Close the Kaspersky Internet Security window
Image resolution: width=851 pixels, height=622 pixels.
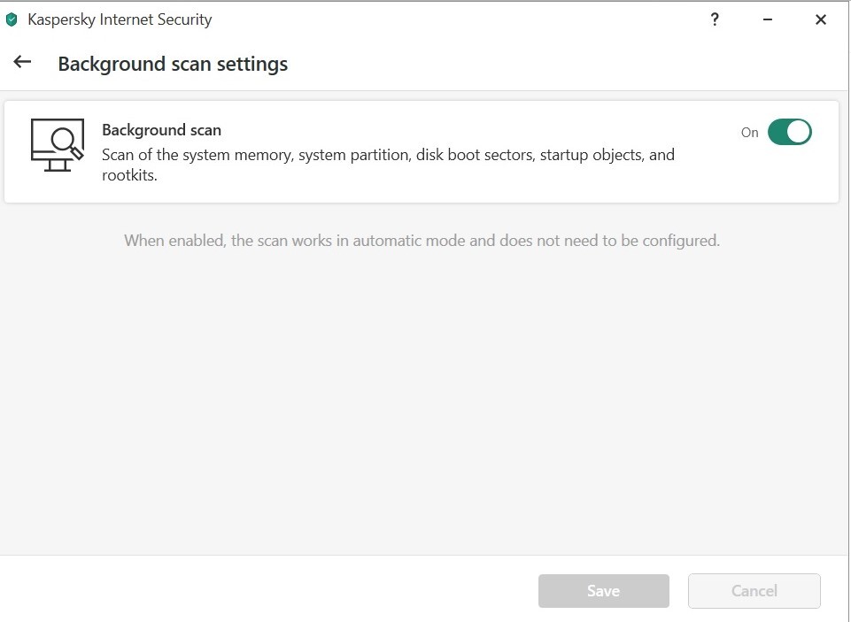[821, 19]
